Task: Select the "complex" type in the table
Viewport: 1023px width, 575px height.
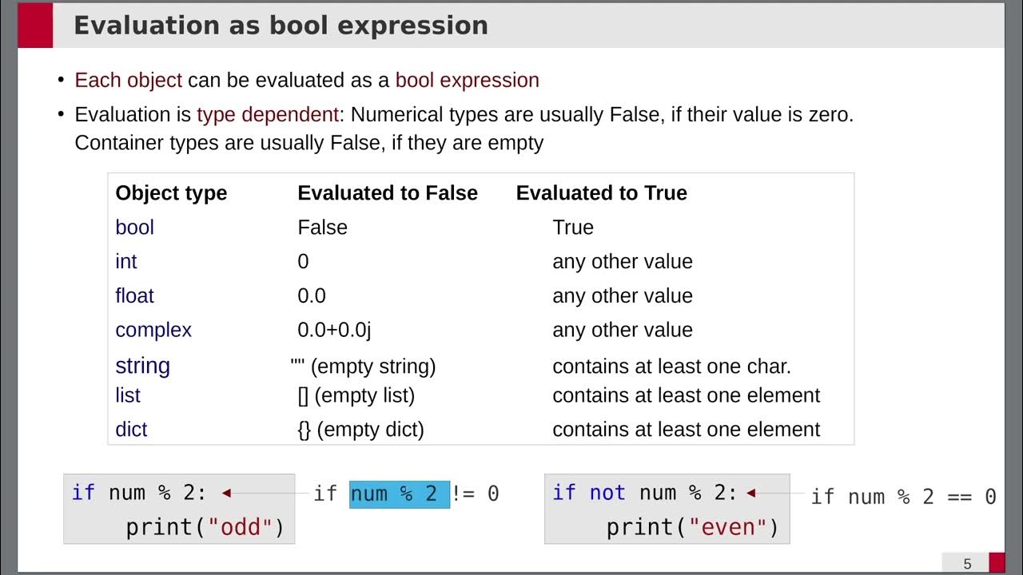Action: click(x=153, y=330)
